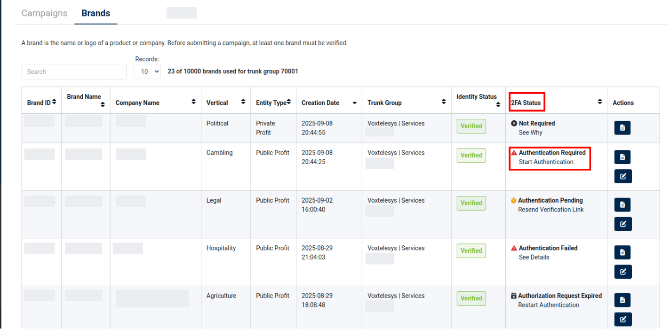Open the Records per page dropdown

[x=147, y=72]
